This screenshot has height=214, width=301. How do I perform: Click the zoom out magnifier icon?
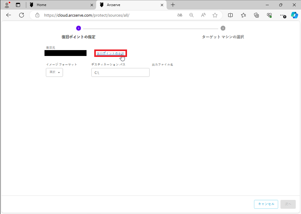tap(191, 15)
